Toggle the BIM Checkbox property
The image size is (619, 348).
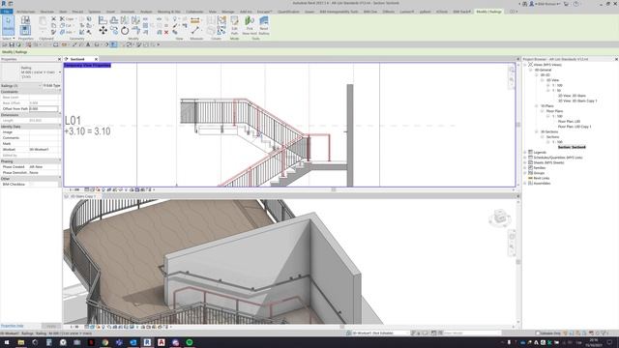coord(32,185)
